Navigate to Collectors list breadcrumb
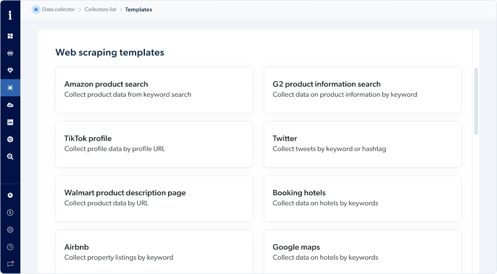 100,9
